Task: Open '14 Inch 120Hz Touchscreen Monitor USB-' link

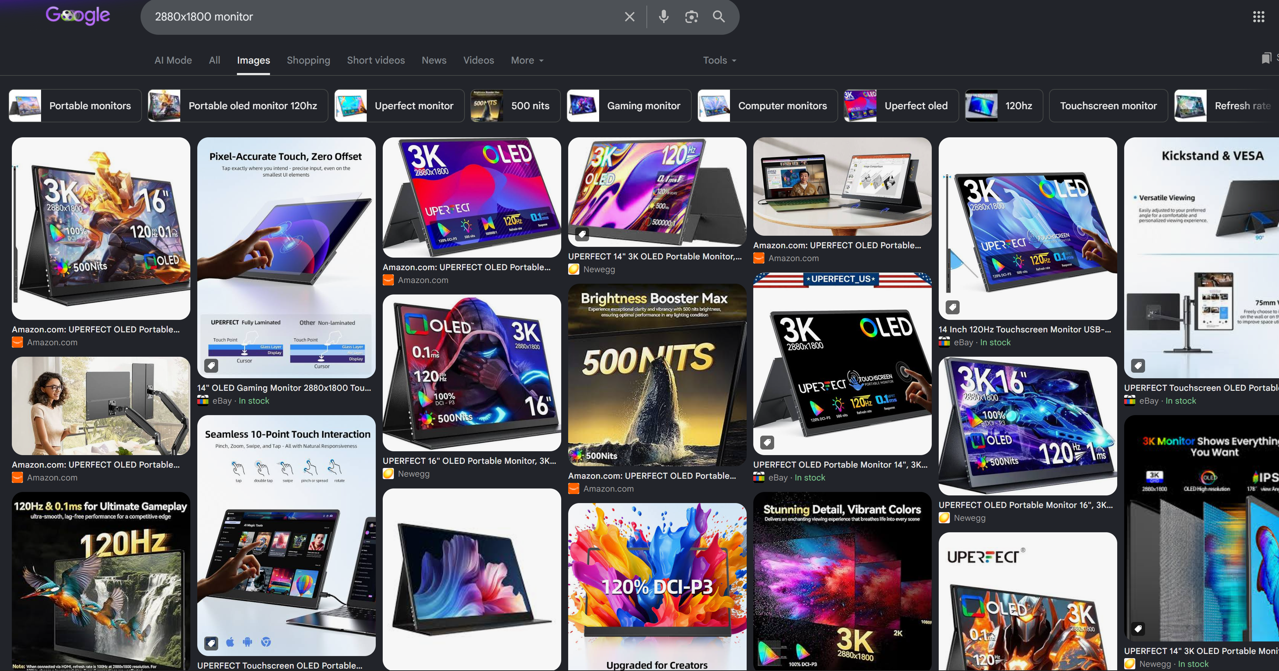Action: tap(1025, 330)
